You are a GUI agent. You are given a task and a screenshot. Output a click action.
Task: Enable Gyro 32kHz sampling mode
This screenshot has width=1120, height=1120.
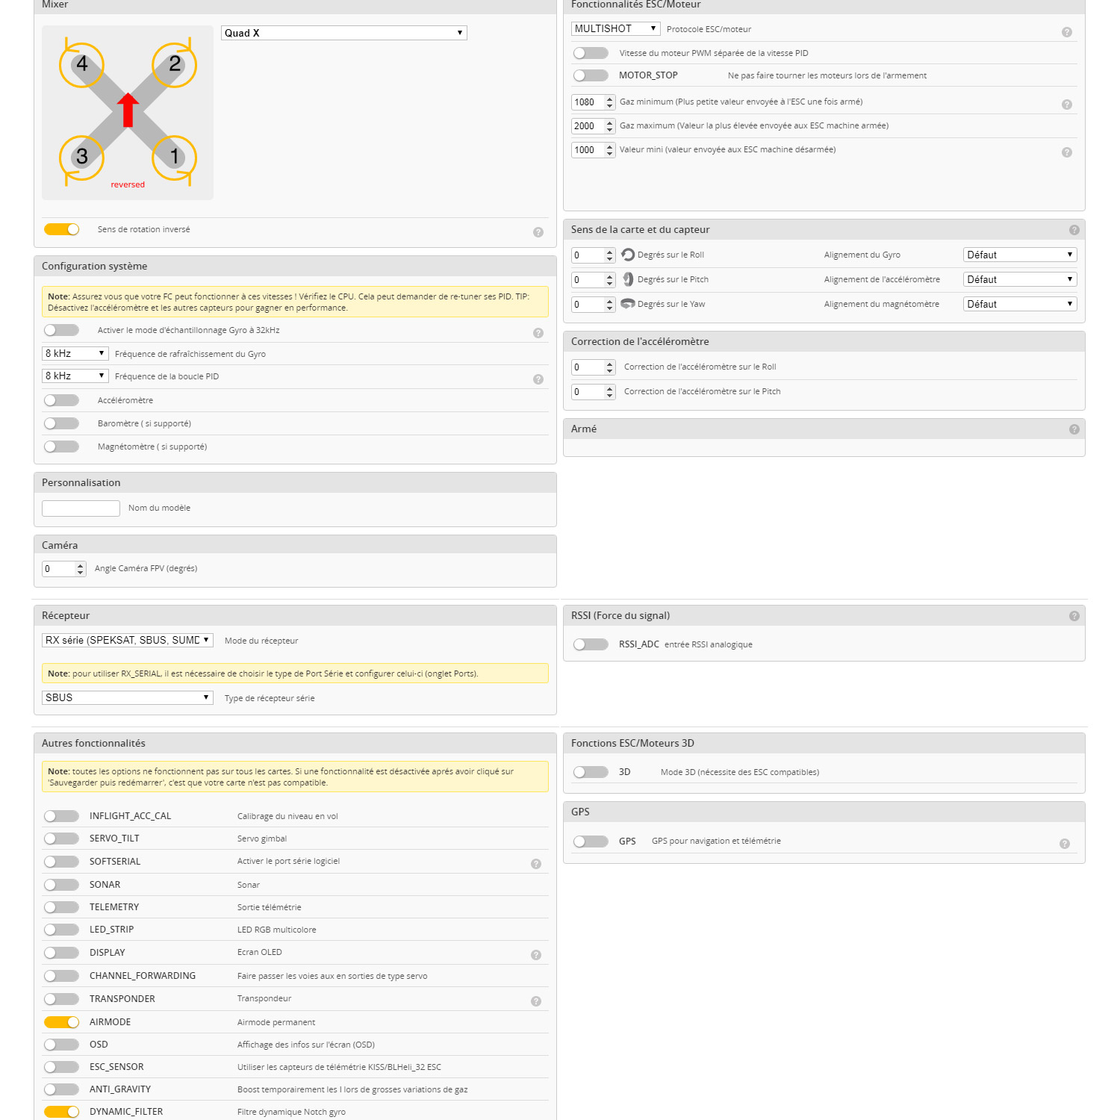(61, 330)
